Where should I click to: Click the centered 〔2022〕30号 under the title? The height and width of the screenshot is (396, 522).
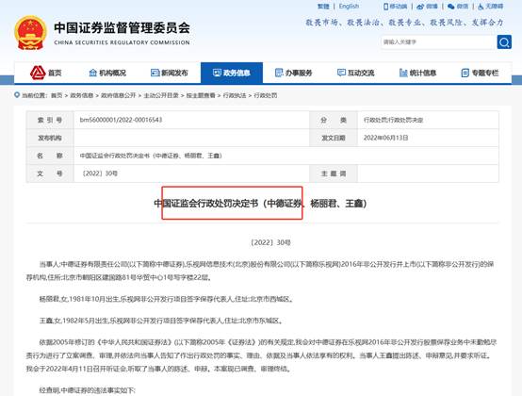[270, 242]
